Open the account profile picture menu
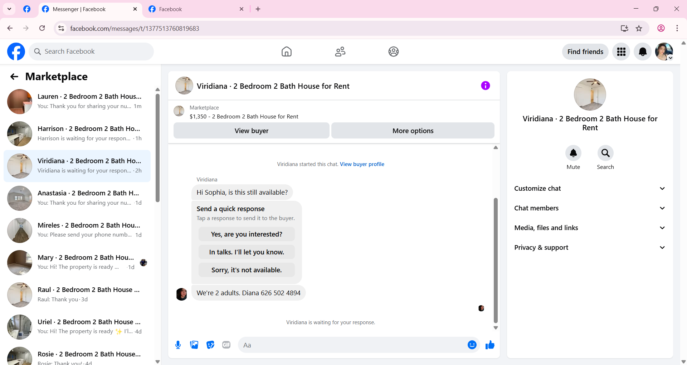 (x=664, y=52)
